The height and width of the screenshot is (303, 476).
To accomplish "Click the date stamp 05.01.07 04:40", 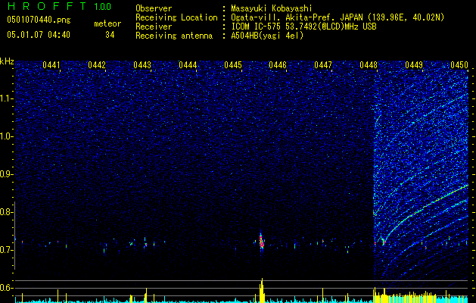I will 39,35.
